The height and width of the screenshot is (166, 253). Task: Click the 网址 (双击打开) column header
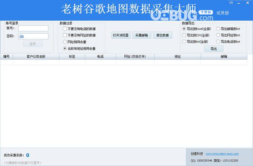pos(135,57)
